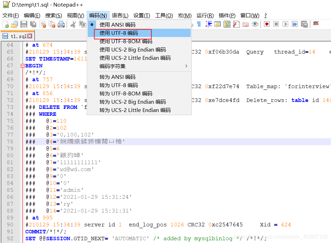Screen dimensions: 331x243
Task: Open Folder as Workspace icon
Action: 246,24
